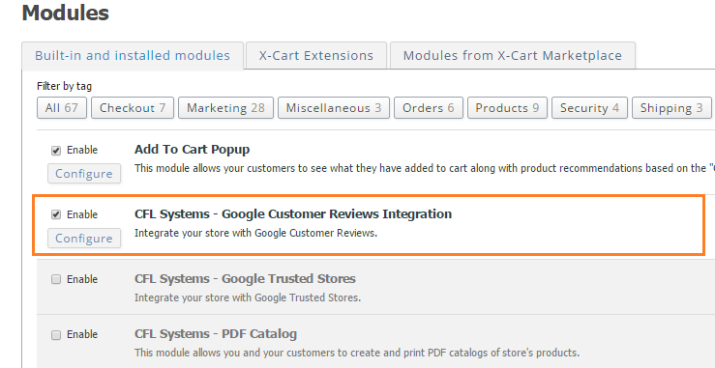Click CFL Systems - PDF Catalog title
The width and height of the screenshot is (715, 368).
[216, 334]
